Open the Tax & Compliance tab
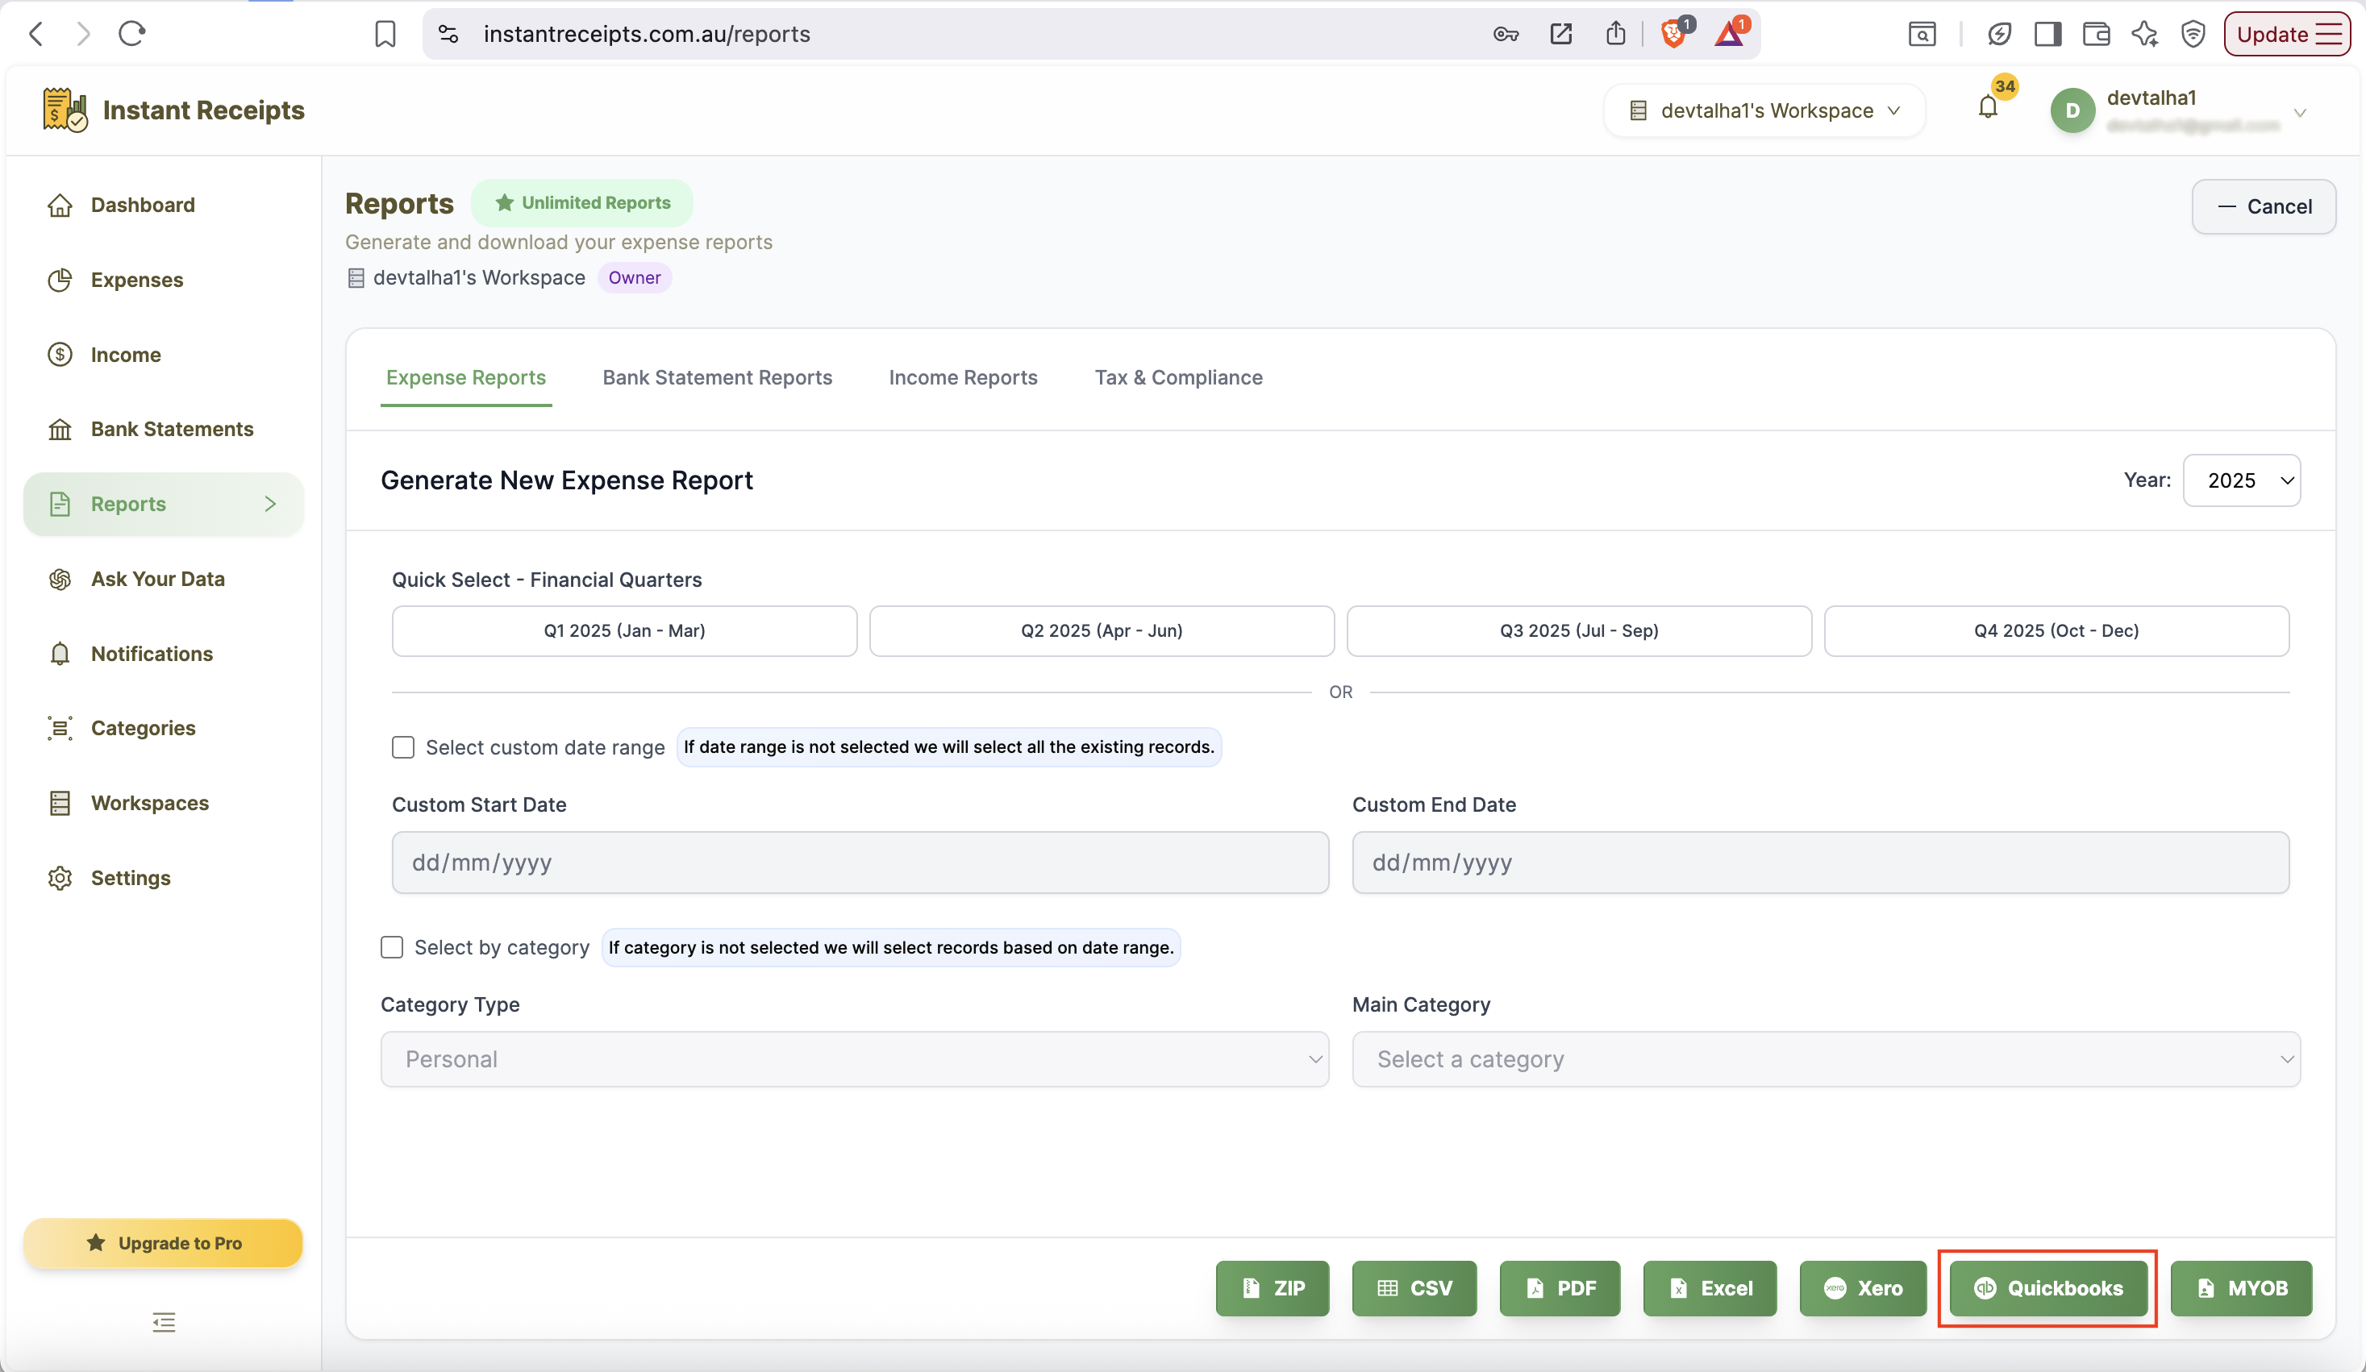2366x1372 pixels. [1178, 377]
